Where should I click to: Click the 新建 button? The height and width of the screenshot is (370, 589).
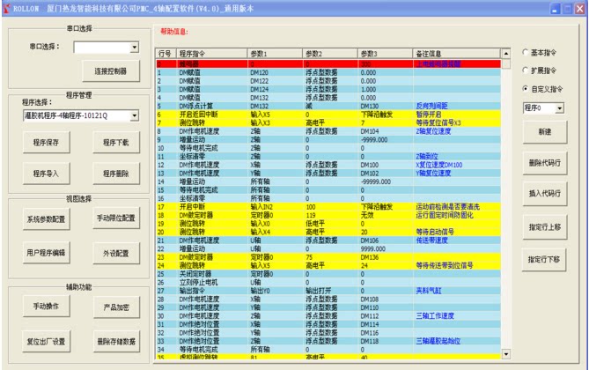click(x=545, y=131)
